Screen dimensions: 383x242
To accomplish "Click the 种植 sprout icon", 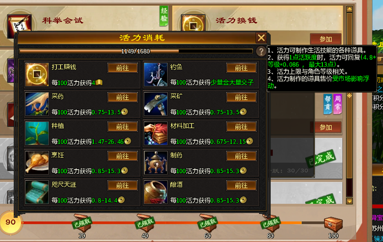I will [37, 134].
